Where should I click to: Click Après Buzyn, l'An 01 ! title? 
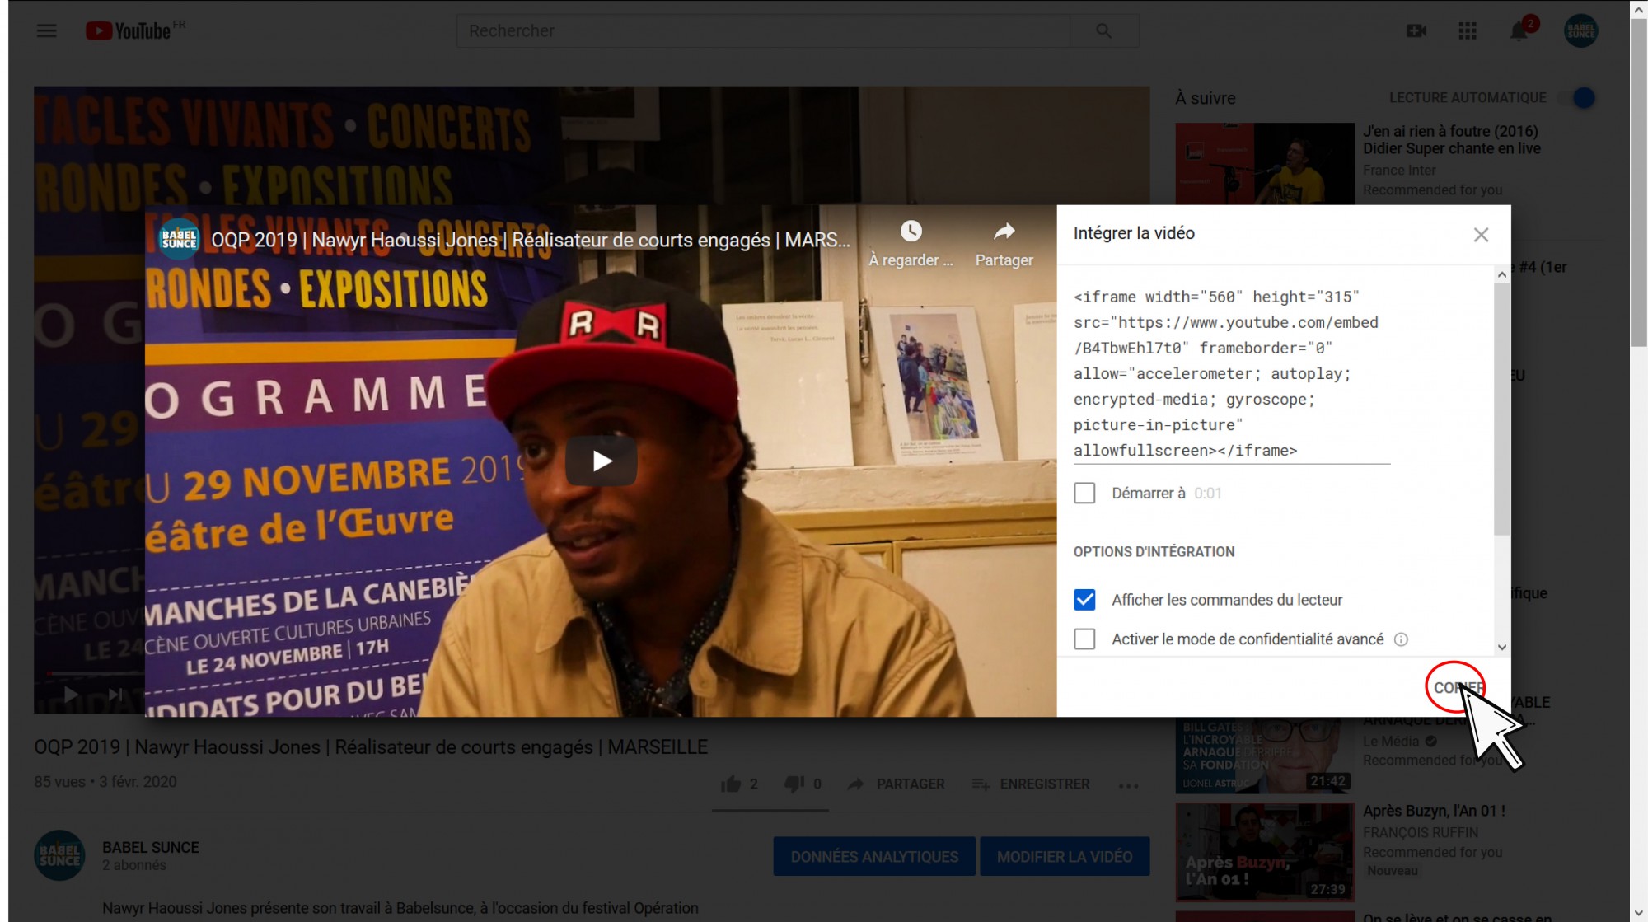[1434, 812]
